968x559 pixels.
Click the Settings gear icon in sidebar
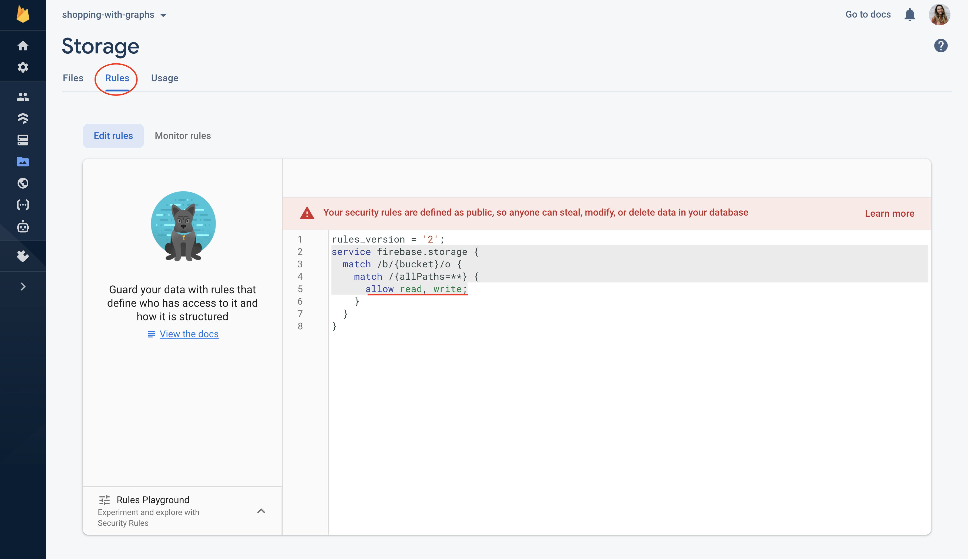(x=23, y=67)
